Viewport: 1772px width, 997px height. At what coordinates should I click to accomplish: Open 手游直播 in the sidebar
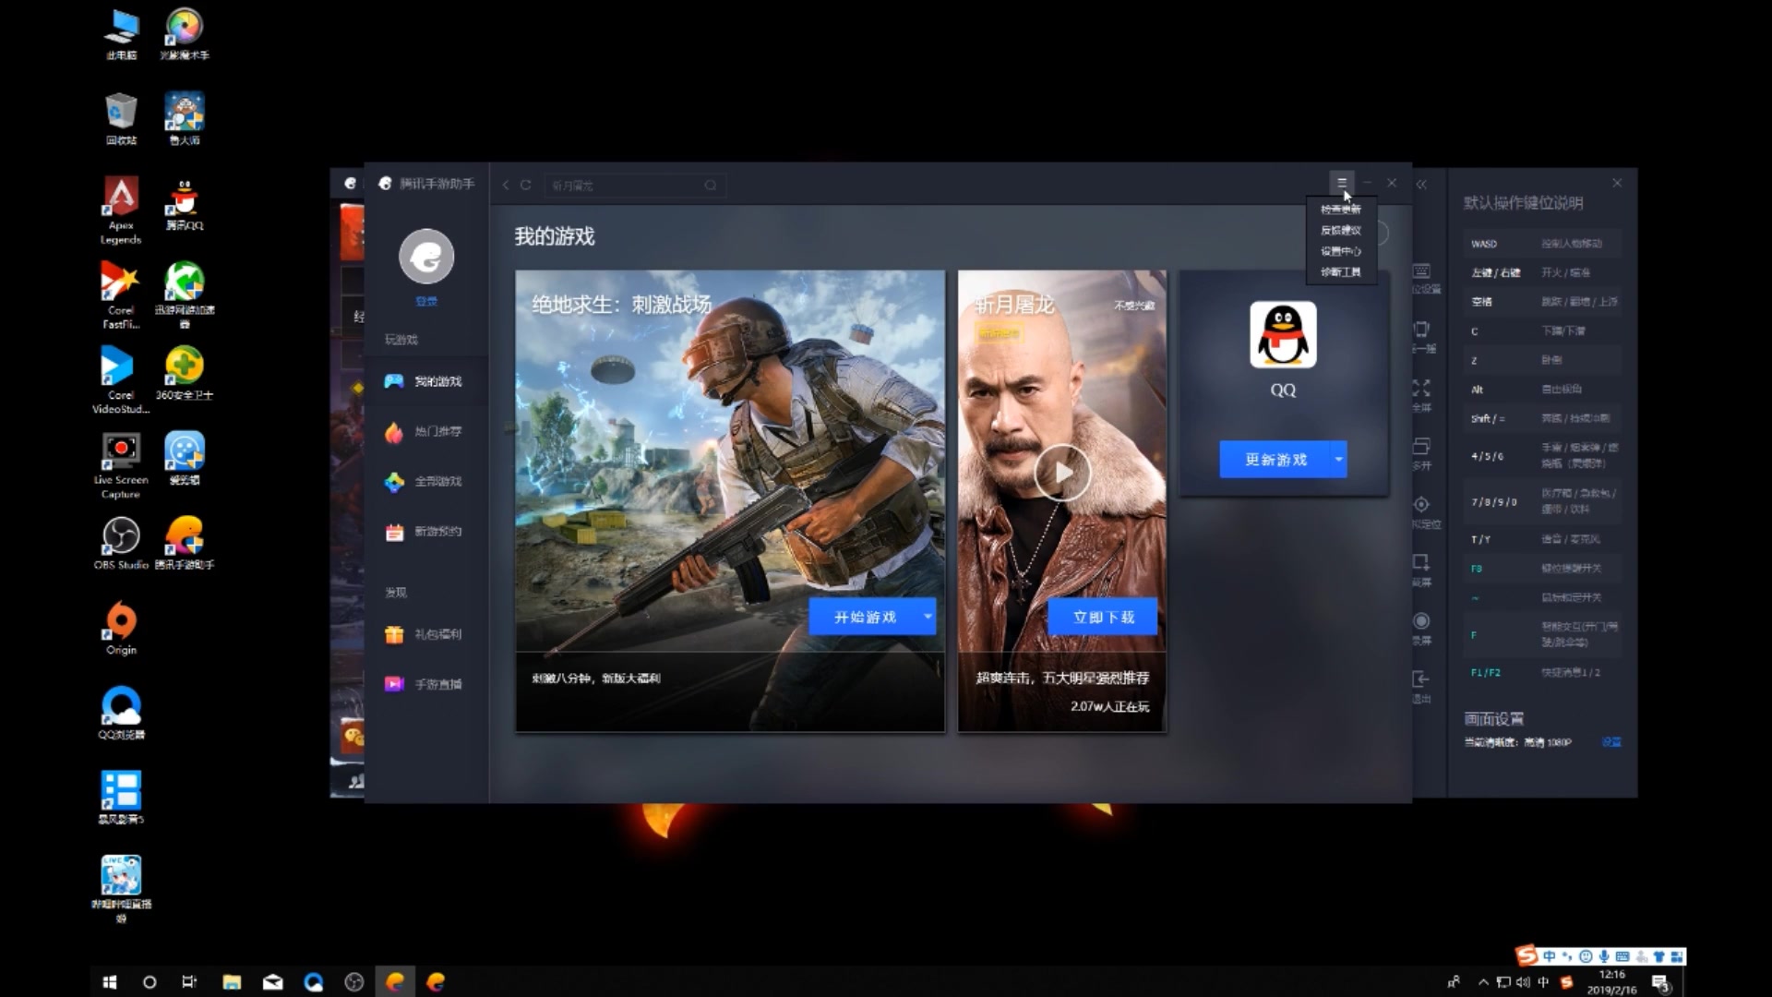[x=425, y=684]
